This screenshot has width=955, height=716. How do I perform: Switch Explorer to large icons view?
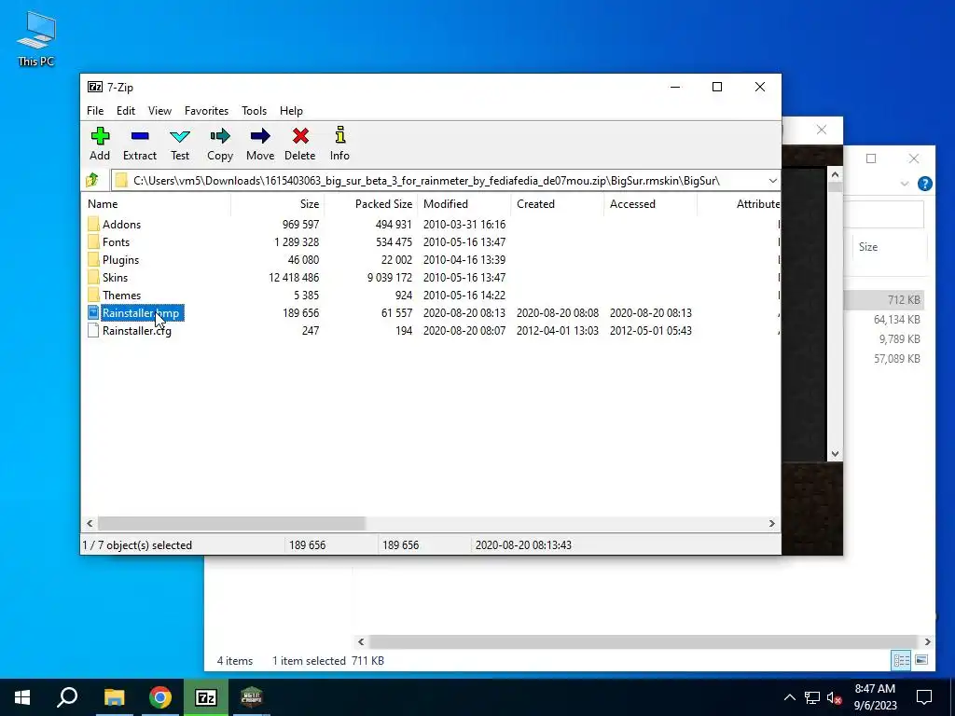click(x=921, y=660)
